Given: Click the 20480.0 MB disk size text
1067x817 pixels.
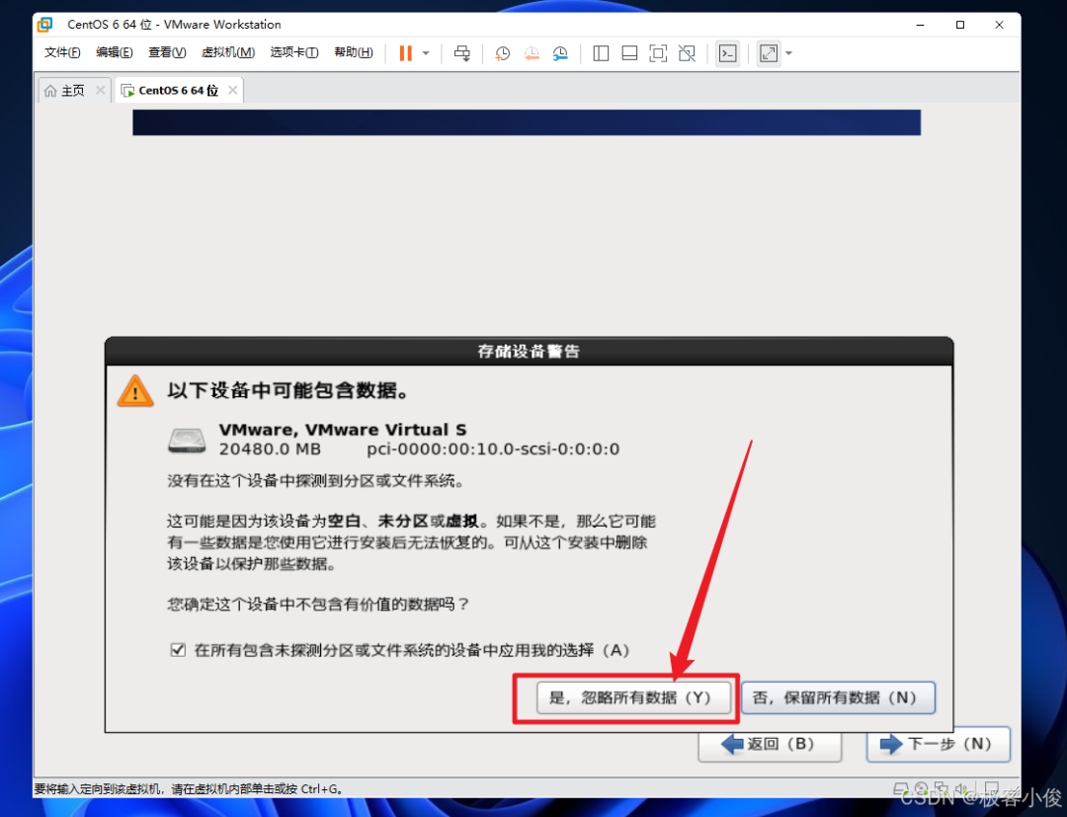Looking at the screenshot, I should coord(270,449).
